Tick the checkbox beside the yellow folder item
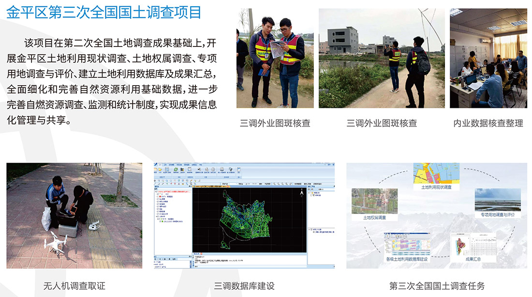This screenshot has height=297, width=532. pyautogui.click(x=310, y=193)
